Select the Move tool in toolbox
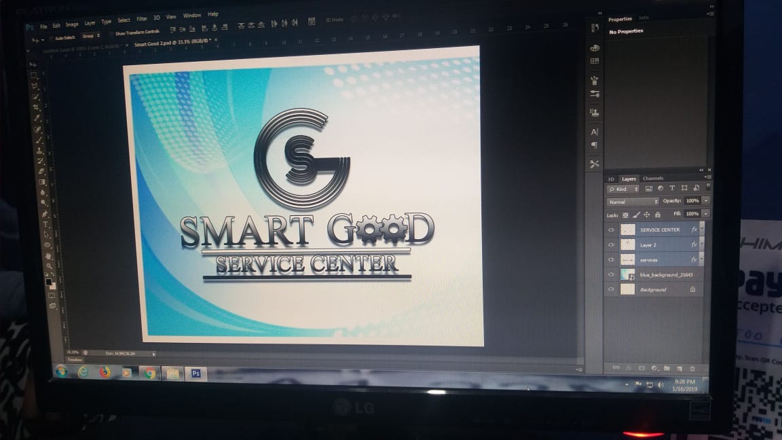Image resolution: width=782 pixels, height=440 pixels. [33, 65]
